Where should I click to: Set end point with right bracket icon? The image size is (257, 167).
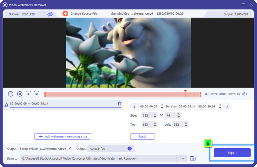[227, 106]
